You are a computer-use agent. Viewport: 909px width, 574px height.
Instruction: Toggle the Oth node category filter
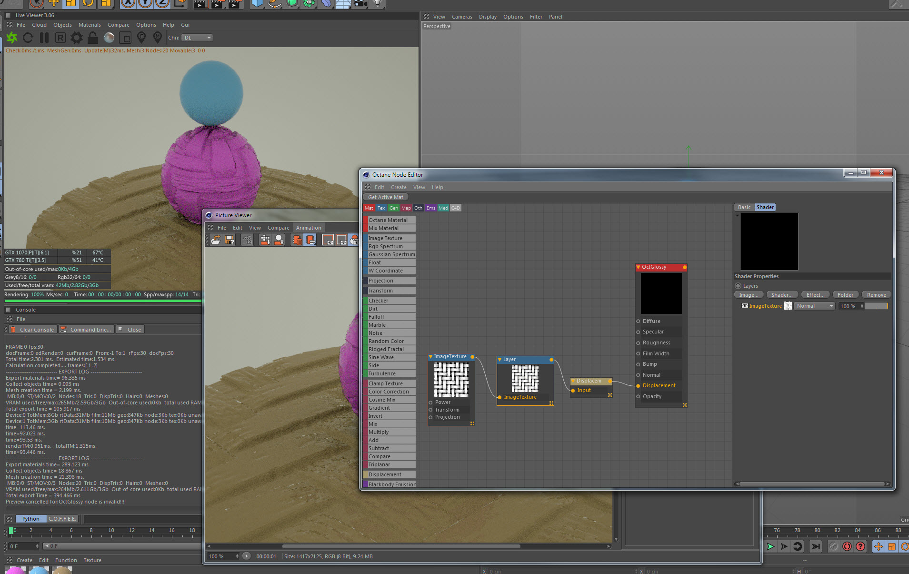point(419,208)
